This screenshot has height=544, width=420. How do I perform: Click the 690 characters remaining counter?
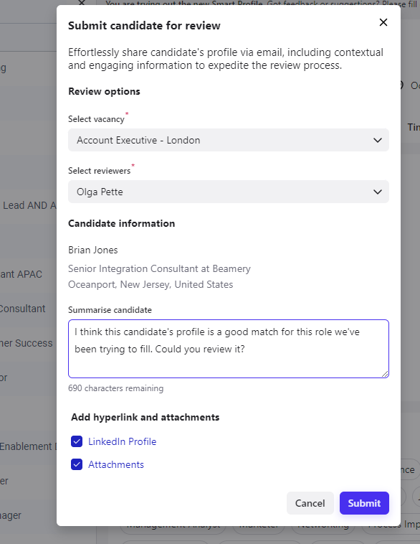[x=115, y=388]
